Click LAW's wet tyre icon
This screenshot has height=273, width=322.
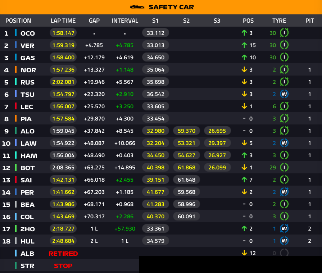[284, 143]
